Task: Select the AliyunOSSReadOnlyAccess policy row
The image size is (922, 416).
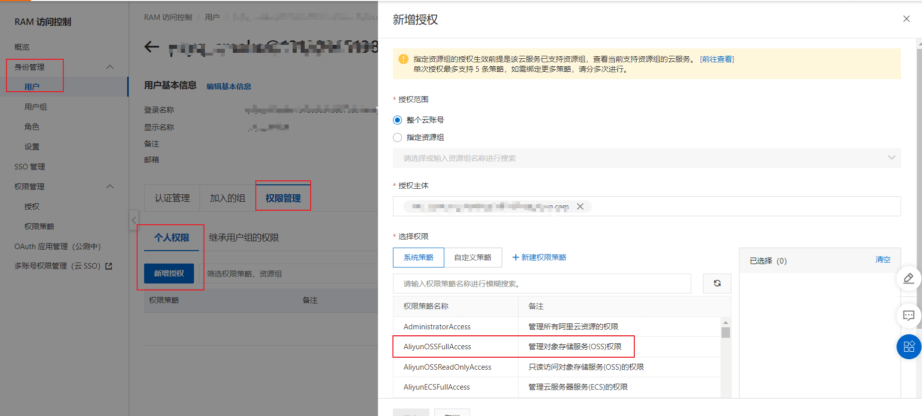Action: 556,367
